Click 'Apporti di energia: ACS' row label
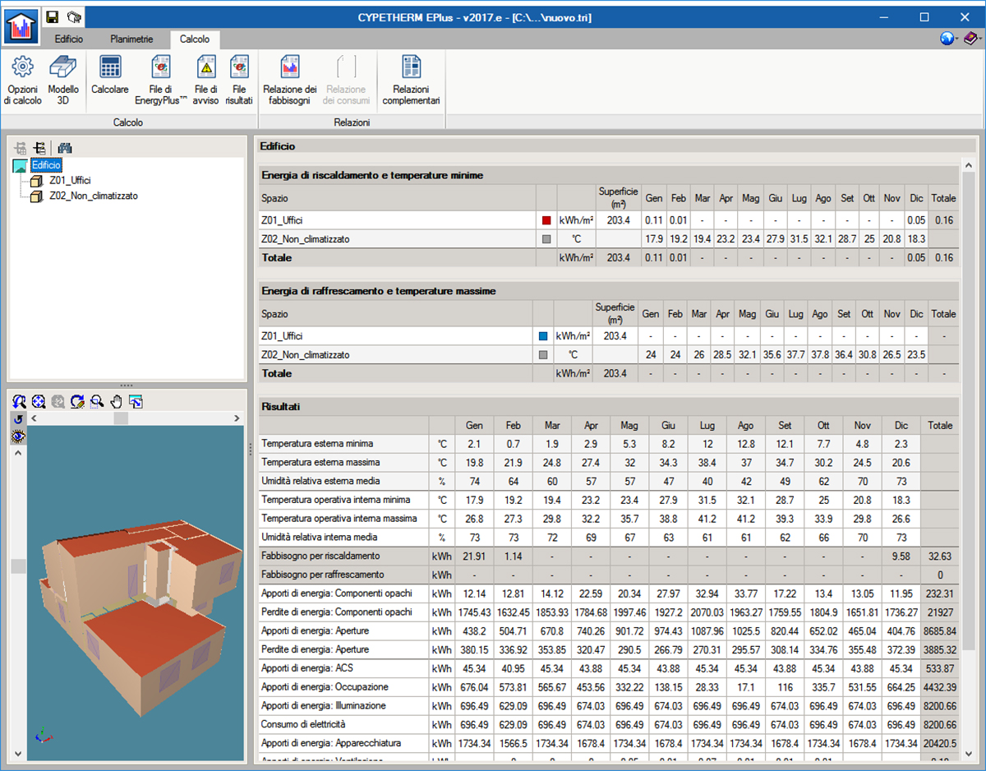Screen dimensions: 986x771 (308, 668)
